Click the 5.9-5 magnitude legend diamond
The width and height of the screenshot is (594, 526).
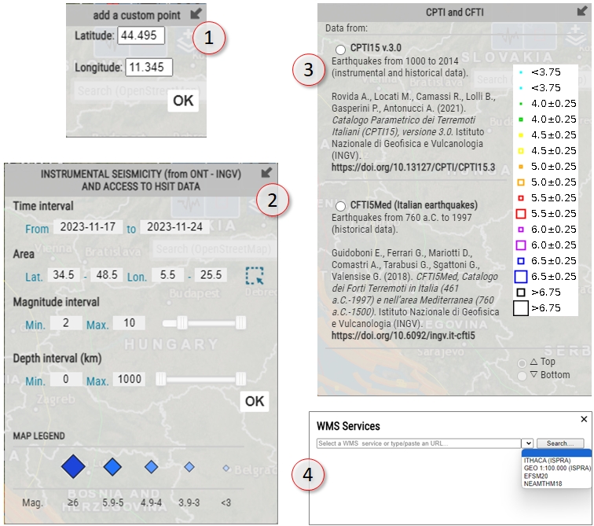[112, 466]
